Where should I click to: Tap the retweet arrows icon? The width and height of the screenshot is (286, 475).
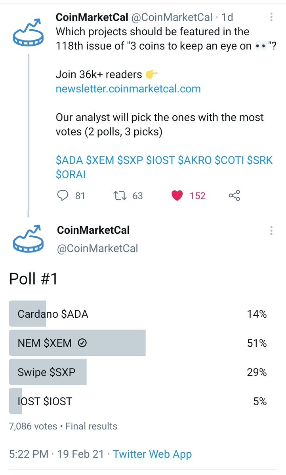tap(120, 196)
